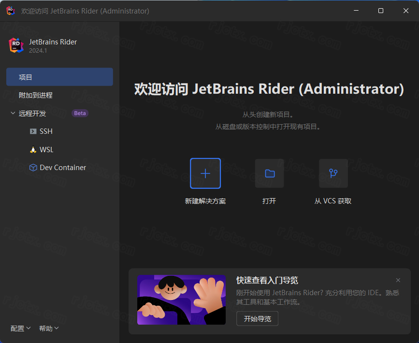The height and width of the screenshot is (343, 419).
Task: Click the Dev Container cube icon
Action: pos(33,168)
